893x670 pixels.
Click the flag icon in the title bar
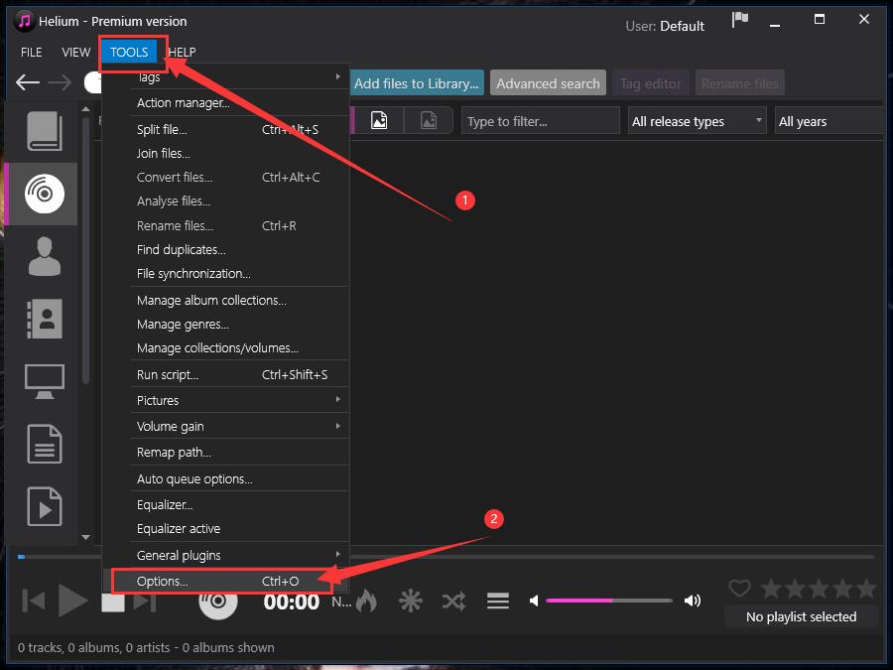(740, 20)
